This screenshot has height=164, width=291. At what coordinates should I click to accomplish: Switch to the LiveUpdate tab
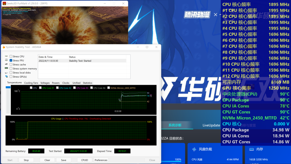tap(211, 125)
